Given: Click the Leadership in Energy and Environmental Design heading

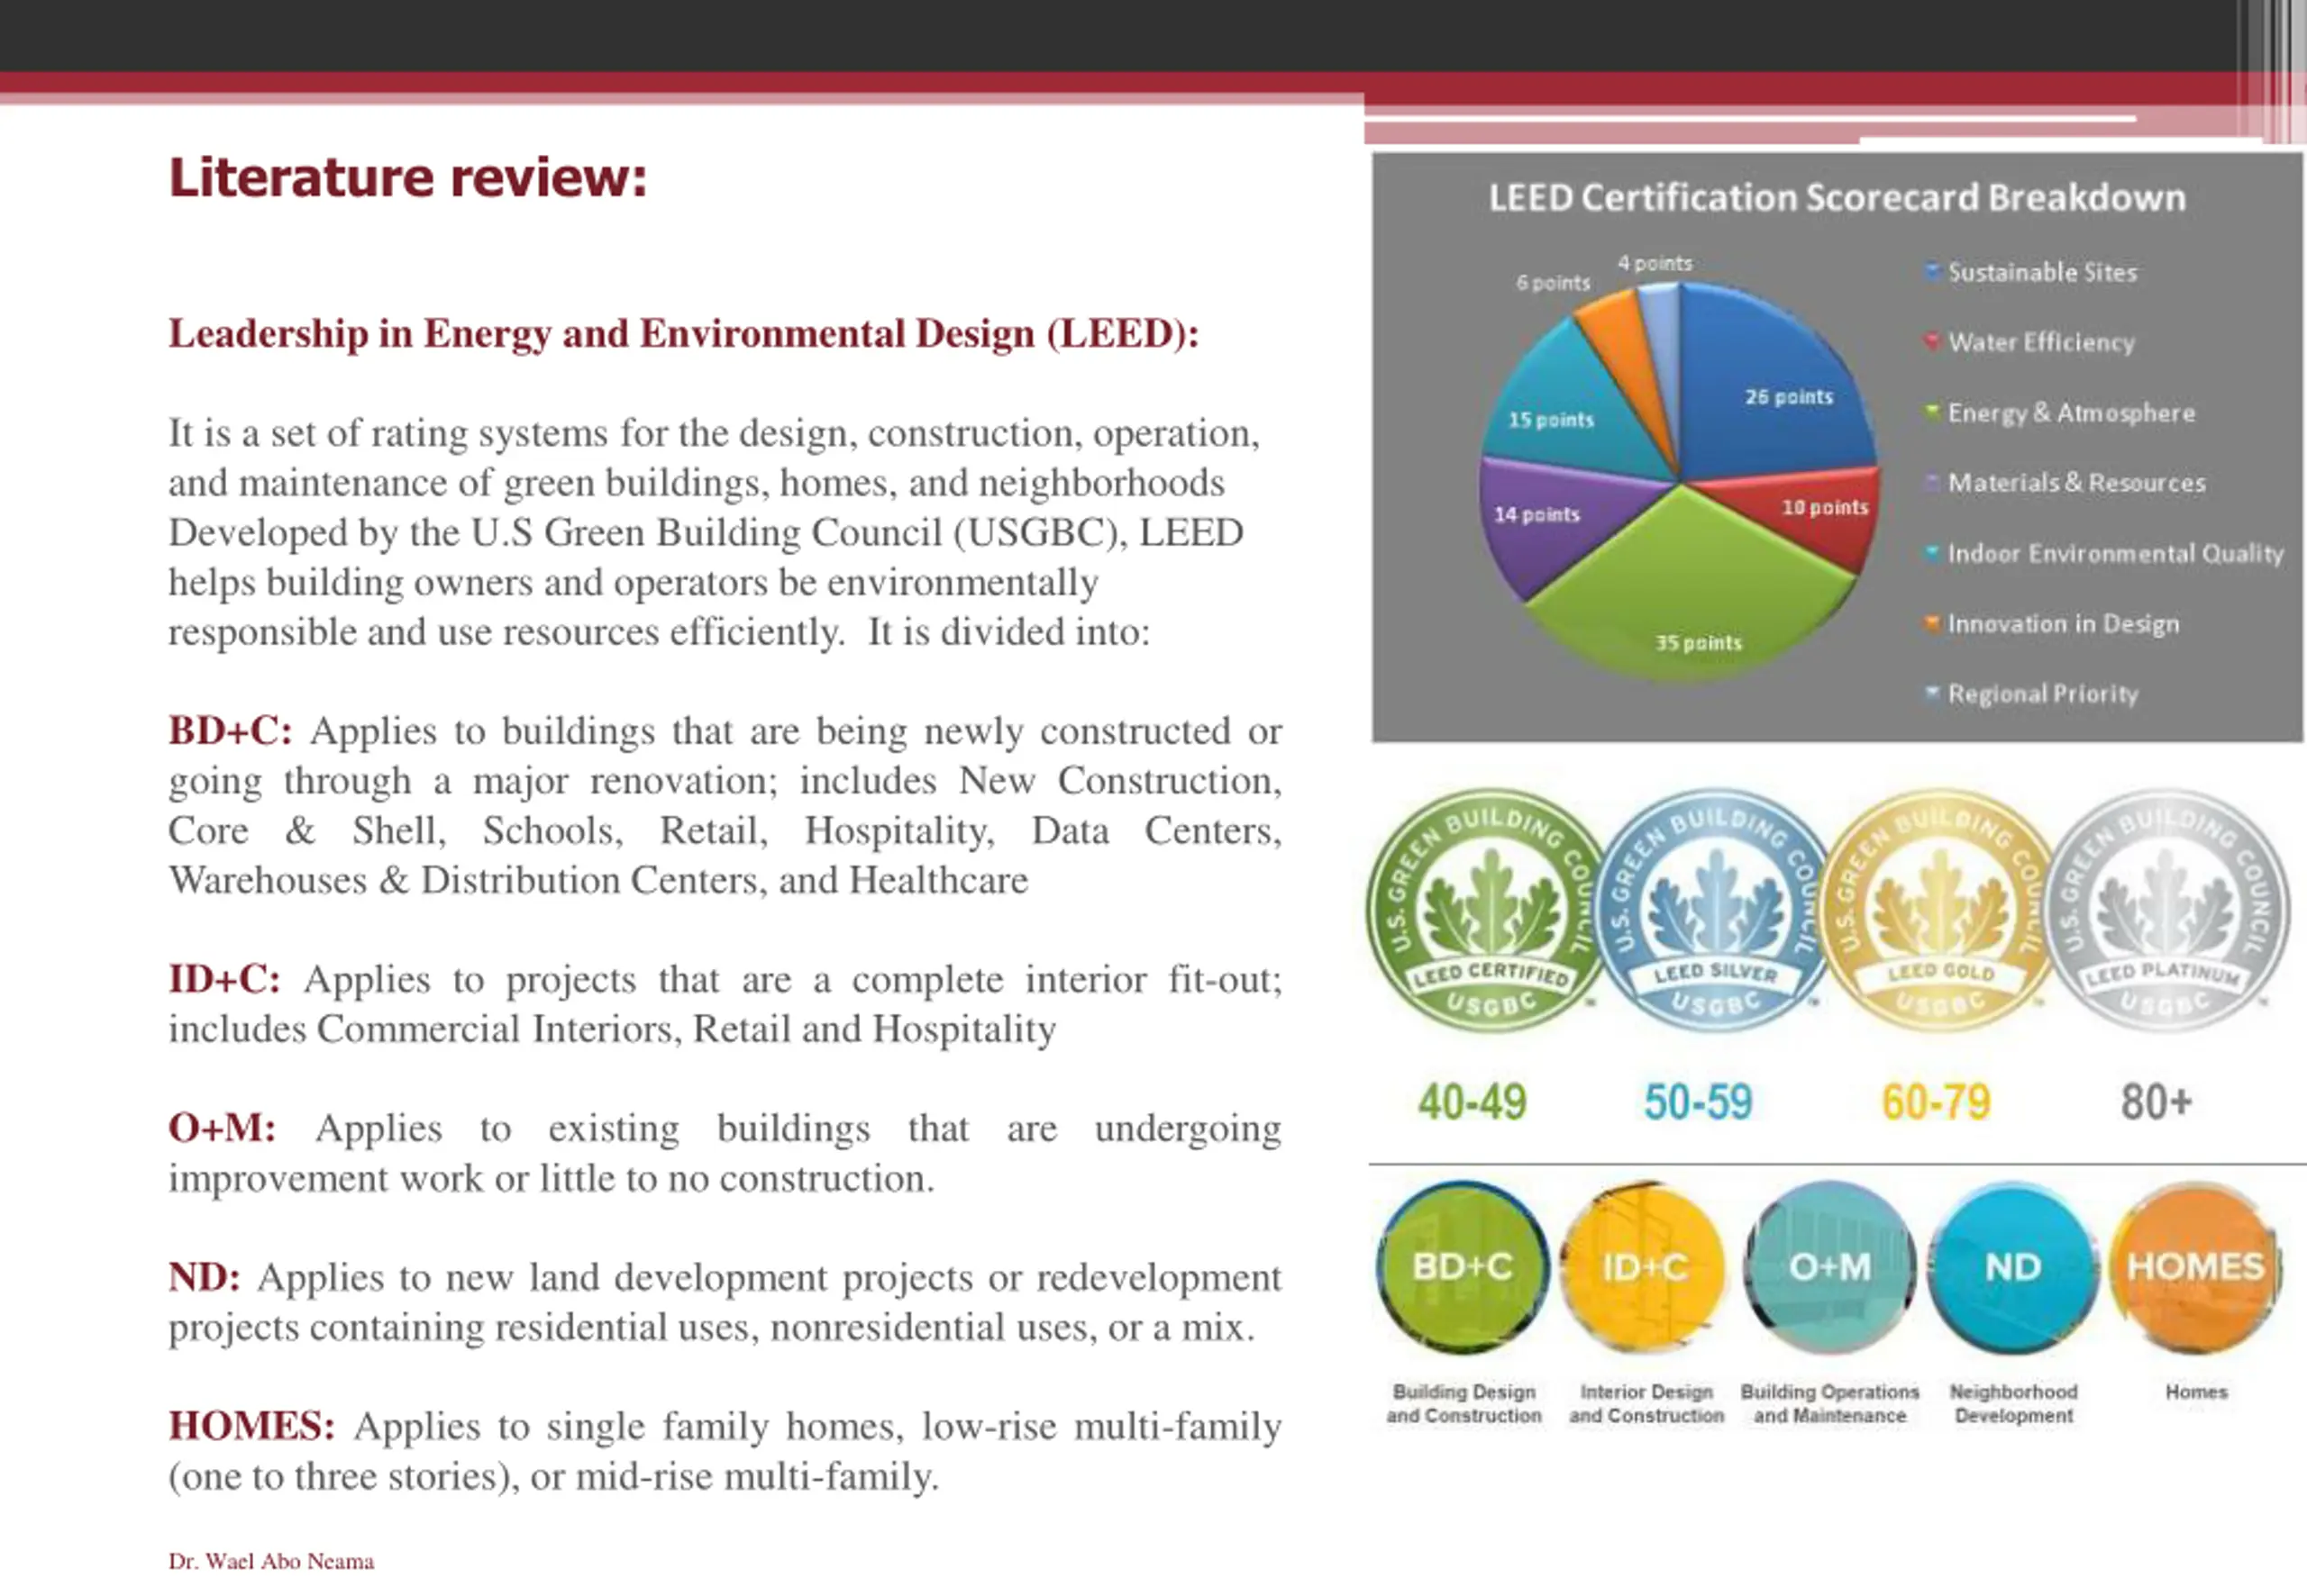Looking at the screenshot, I should tap(683, 334).
